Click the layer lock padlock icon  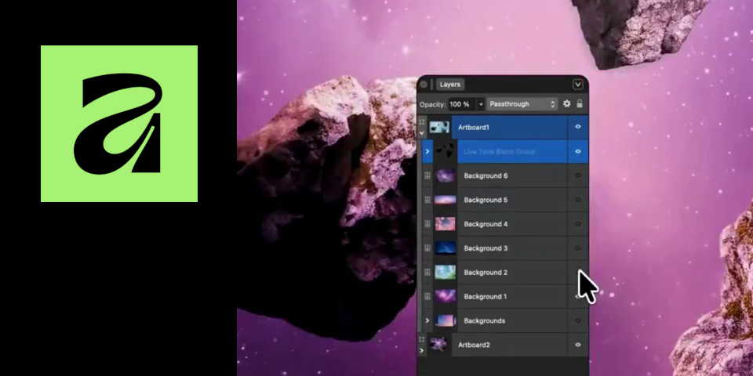580,103
